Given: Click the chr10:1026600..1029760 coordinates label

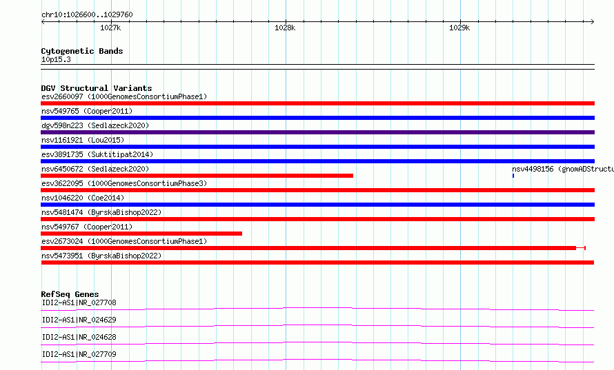Looking at the screenshot, I should click(87, 14).
